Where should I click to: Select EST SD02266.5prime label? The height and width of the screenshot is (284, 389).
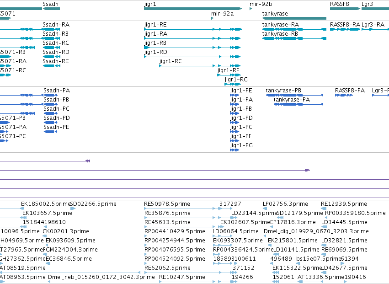coord(93,204)
